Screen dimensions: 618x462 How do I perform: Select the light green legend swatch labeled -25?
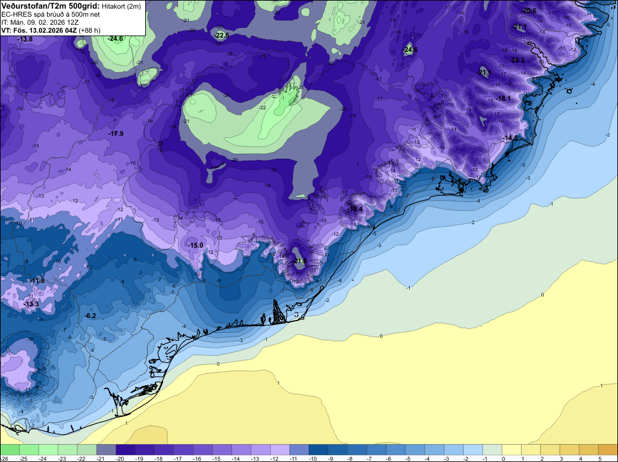[x=29, y=450]
